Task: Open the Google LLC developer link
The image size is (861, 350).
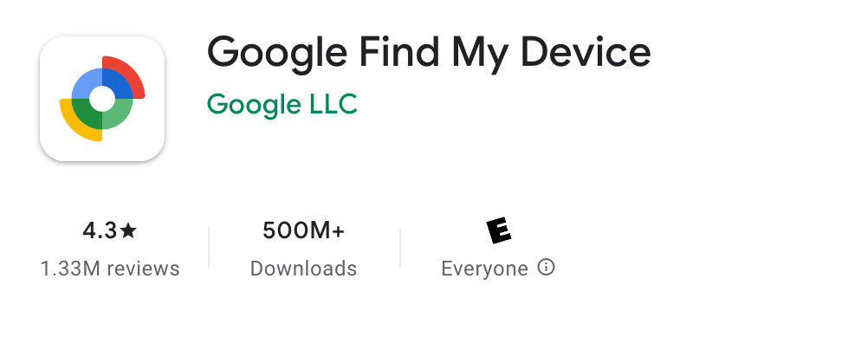Action: tap(282, 105)
